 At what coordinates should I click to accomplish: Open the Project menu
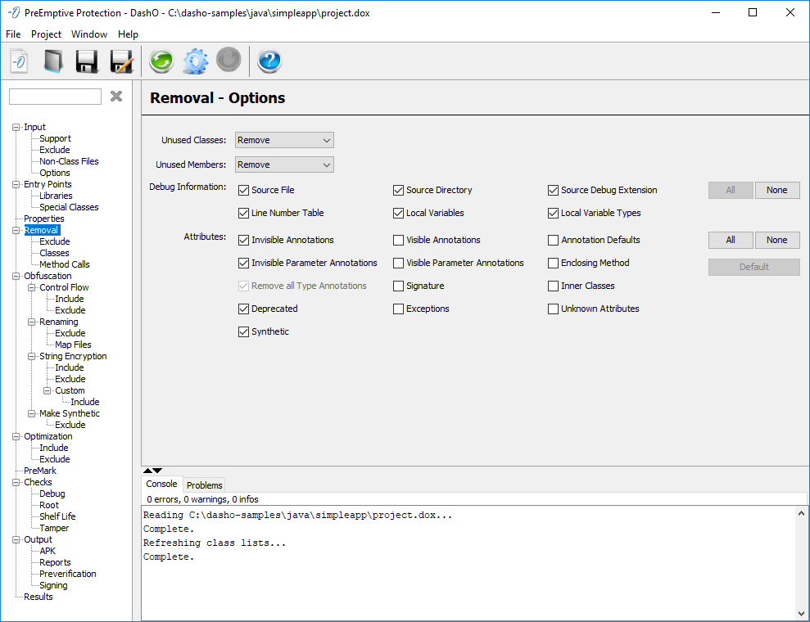tap(46, 34)
